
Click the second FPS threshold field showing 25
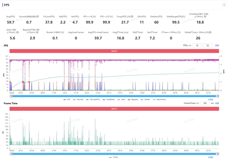(x=207, y=46)
